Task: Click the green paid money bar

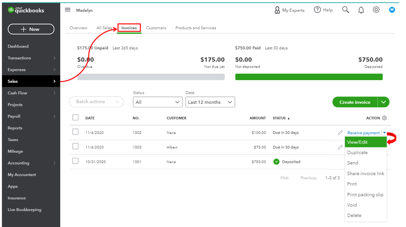Action: [309, 77]
